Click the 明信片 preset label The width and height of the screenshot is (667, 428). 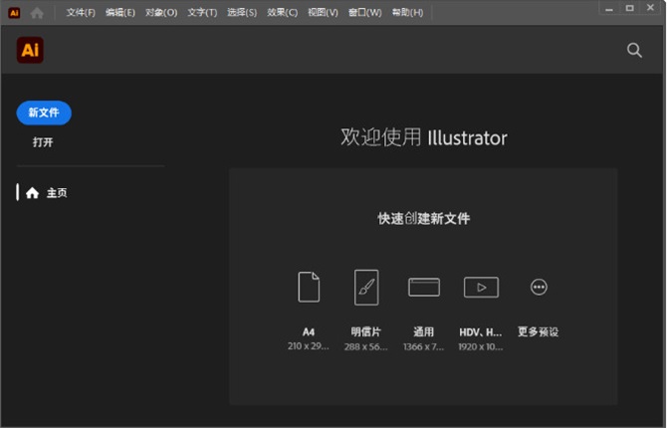tap(365, 331)
